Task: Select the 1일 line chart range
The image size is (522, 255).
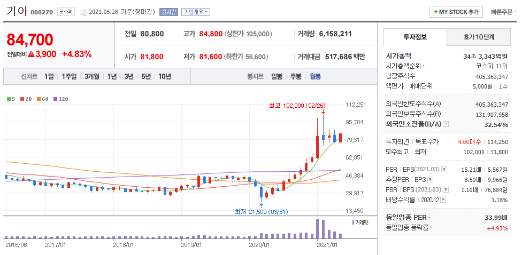Action: [x=49, y=77]
